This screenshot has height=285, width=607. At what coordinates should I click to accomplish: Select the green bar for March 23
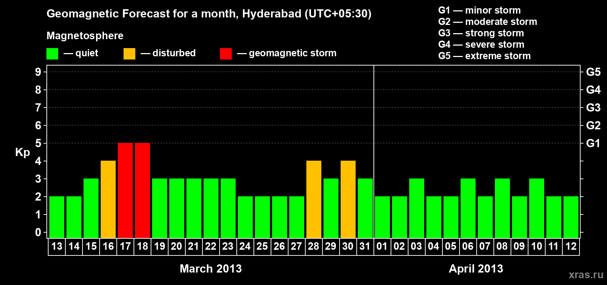coord(228,208)
